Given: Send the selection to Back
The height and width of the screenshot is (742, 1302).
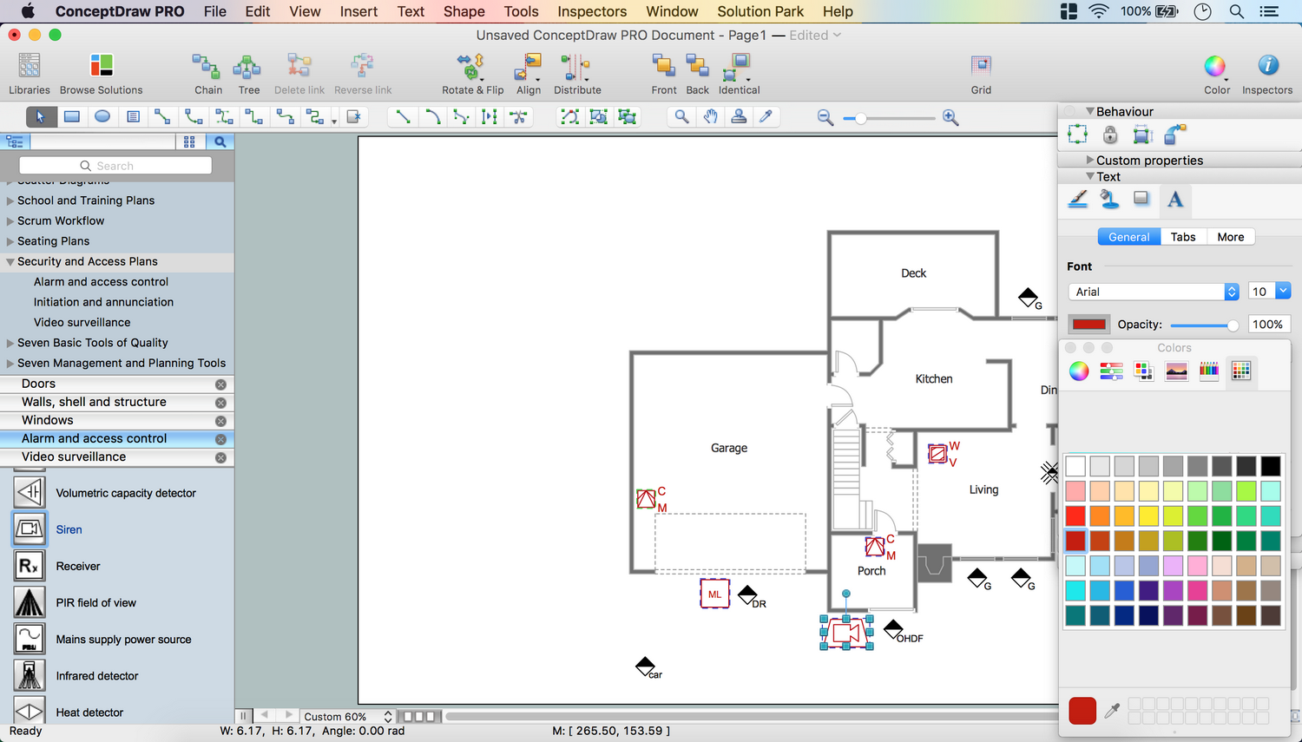Looking at the screenshot, I should [x=698, y=66].
